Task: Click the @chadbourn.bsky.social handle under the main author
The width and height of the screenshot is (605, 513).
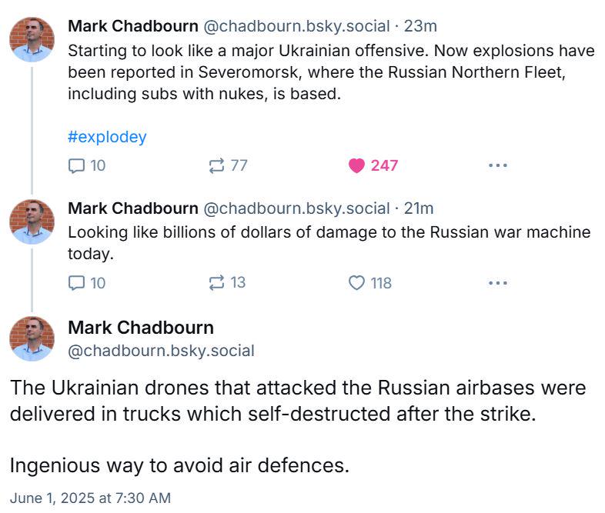Action: 161,351
